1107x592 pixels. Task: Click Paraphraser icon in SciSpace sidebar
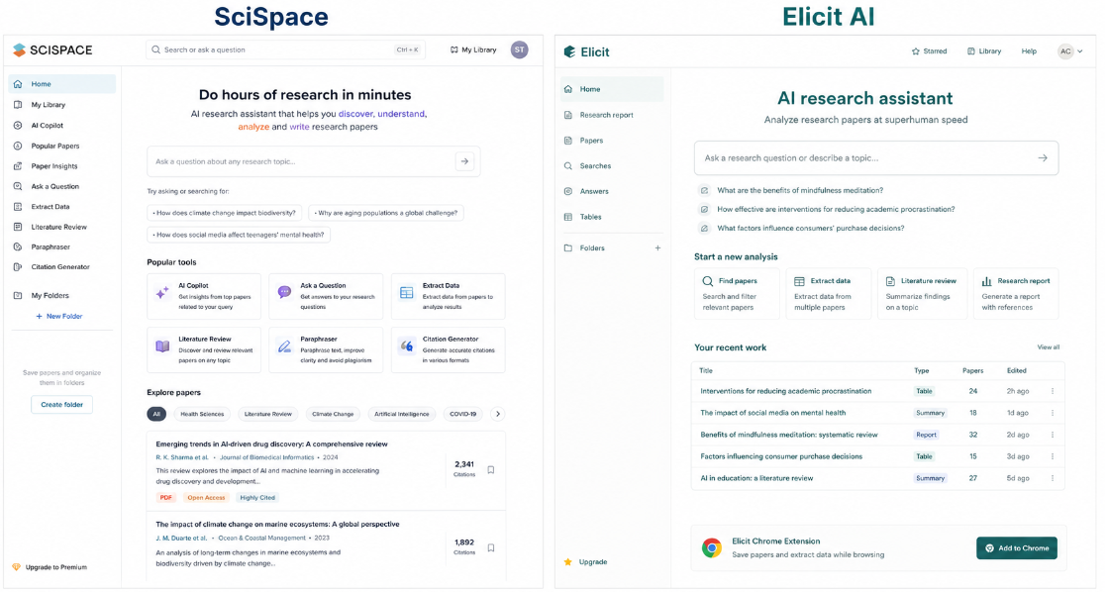tap(18, 247)
